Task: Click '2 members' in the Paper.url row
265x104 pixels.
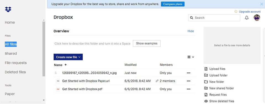Action: [167, 81]
